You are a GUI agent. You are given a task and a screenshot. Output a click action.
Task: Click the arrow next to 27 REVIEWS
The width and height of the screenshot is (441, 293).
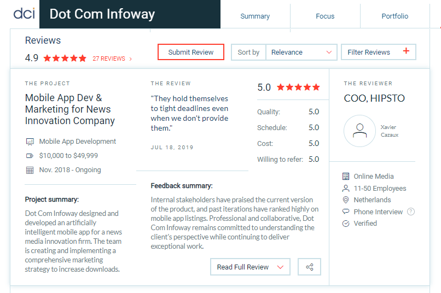pos(131,58)
